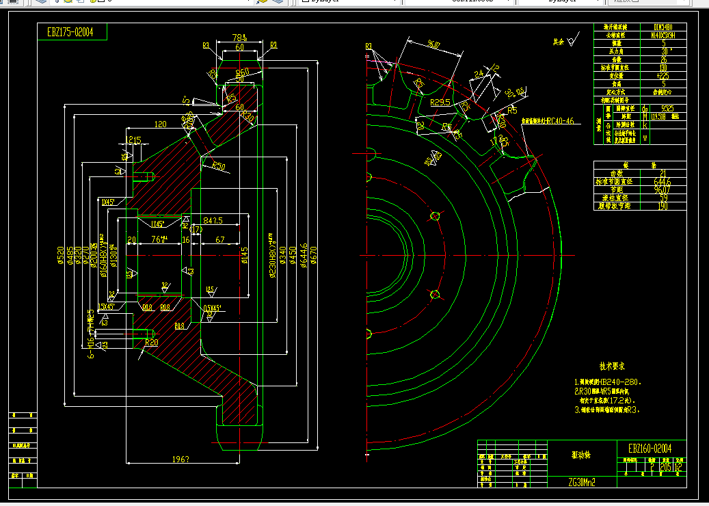Select the 96.07 pitch dimension above the tooth

click(433, 44)
